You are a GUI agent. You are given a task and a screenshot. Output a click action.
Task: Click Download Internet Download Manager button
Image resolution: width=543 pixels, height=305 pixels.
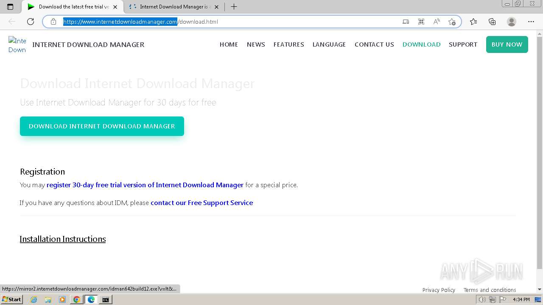[x=102, y=126]
